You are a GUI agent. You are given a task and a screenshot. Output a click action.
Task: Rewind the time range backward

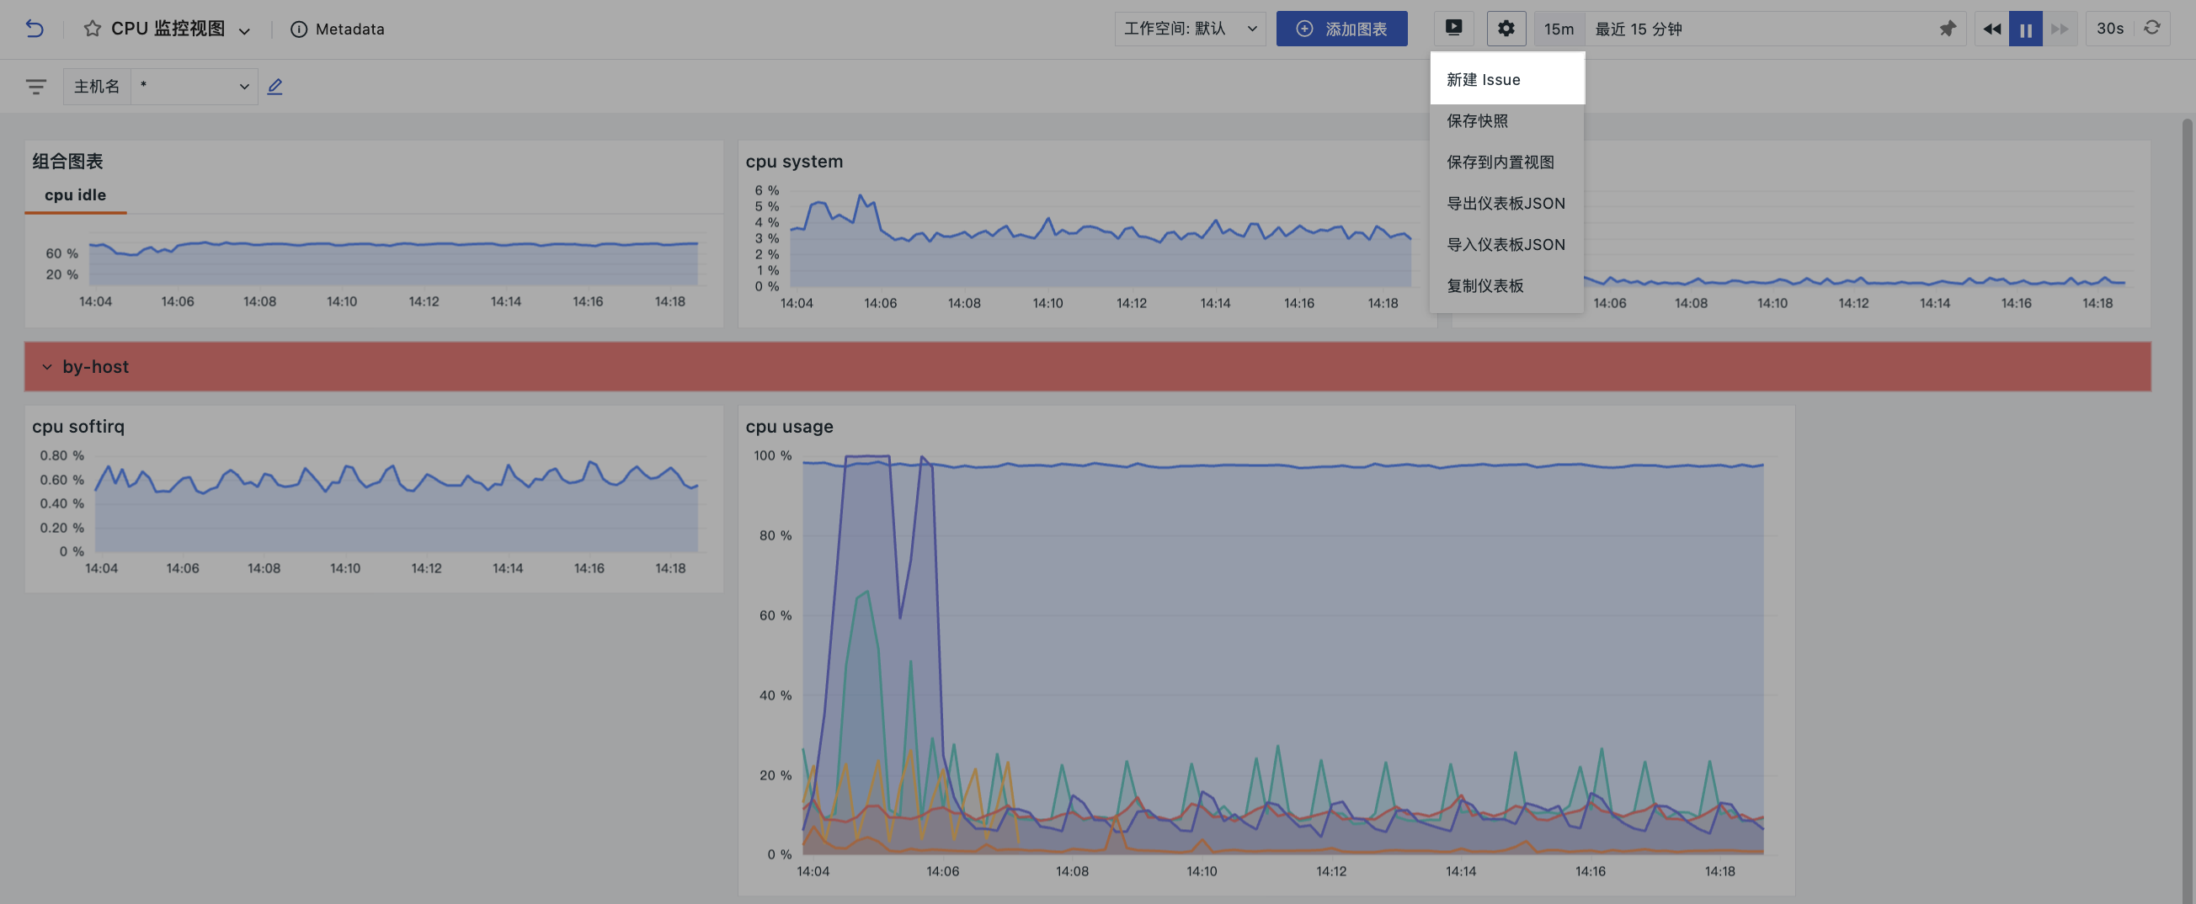coord(1991,29)
